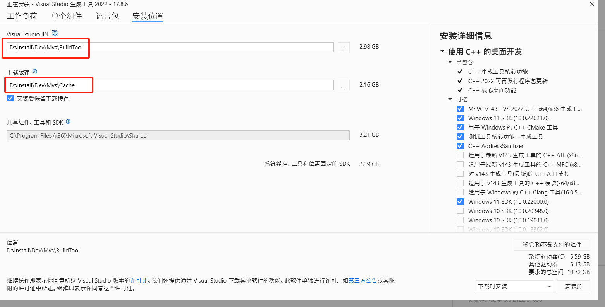Collapse the 已包含 group
Screen dimensions: 605x307
[x=450, y=62]
